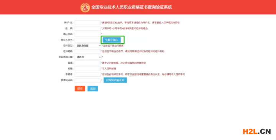Select the 确认密码 input field

click(x=88, y=34)
